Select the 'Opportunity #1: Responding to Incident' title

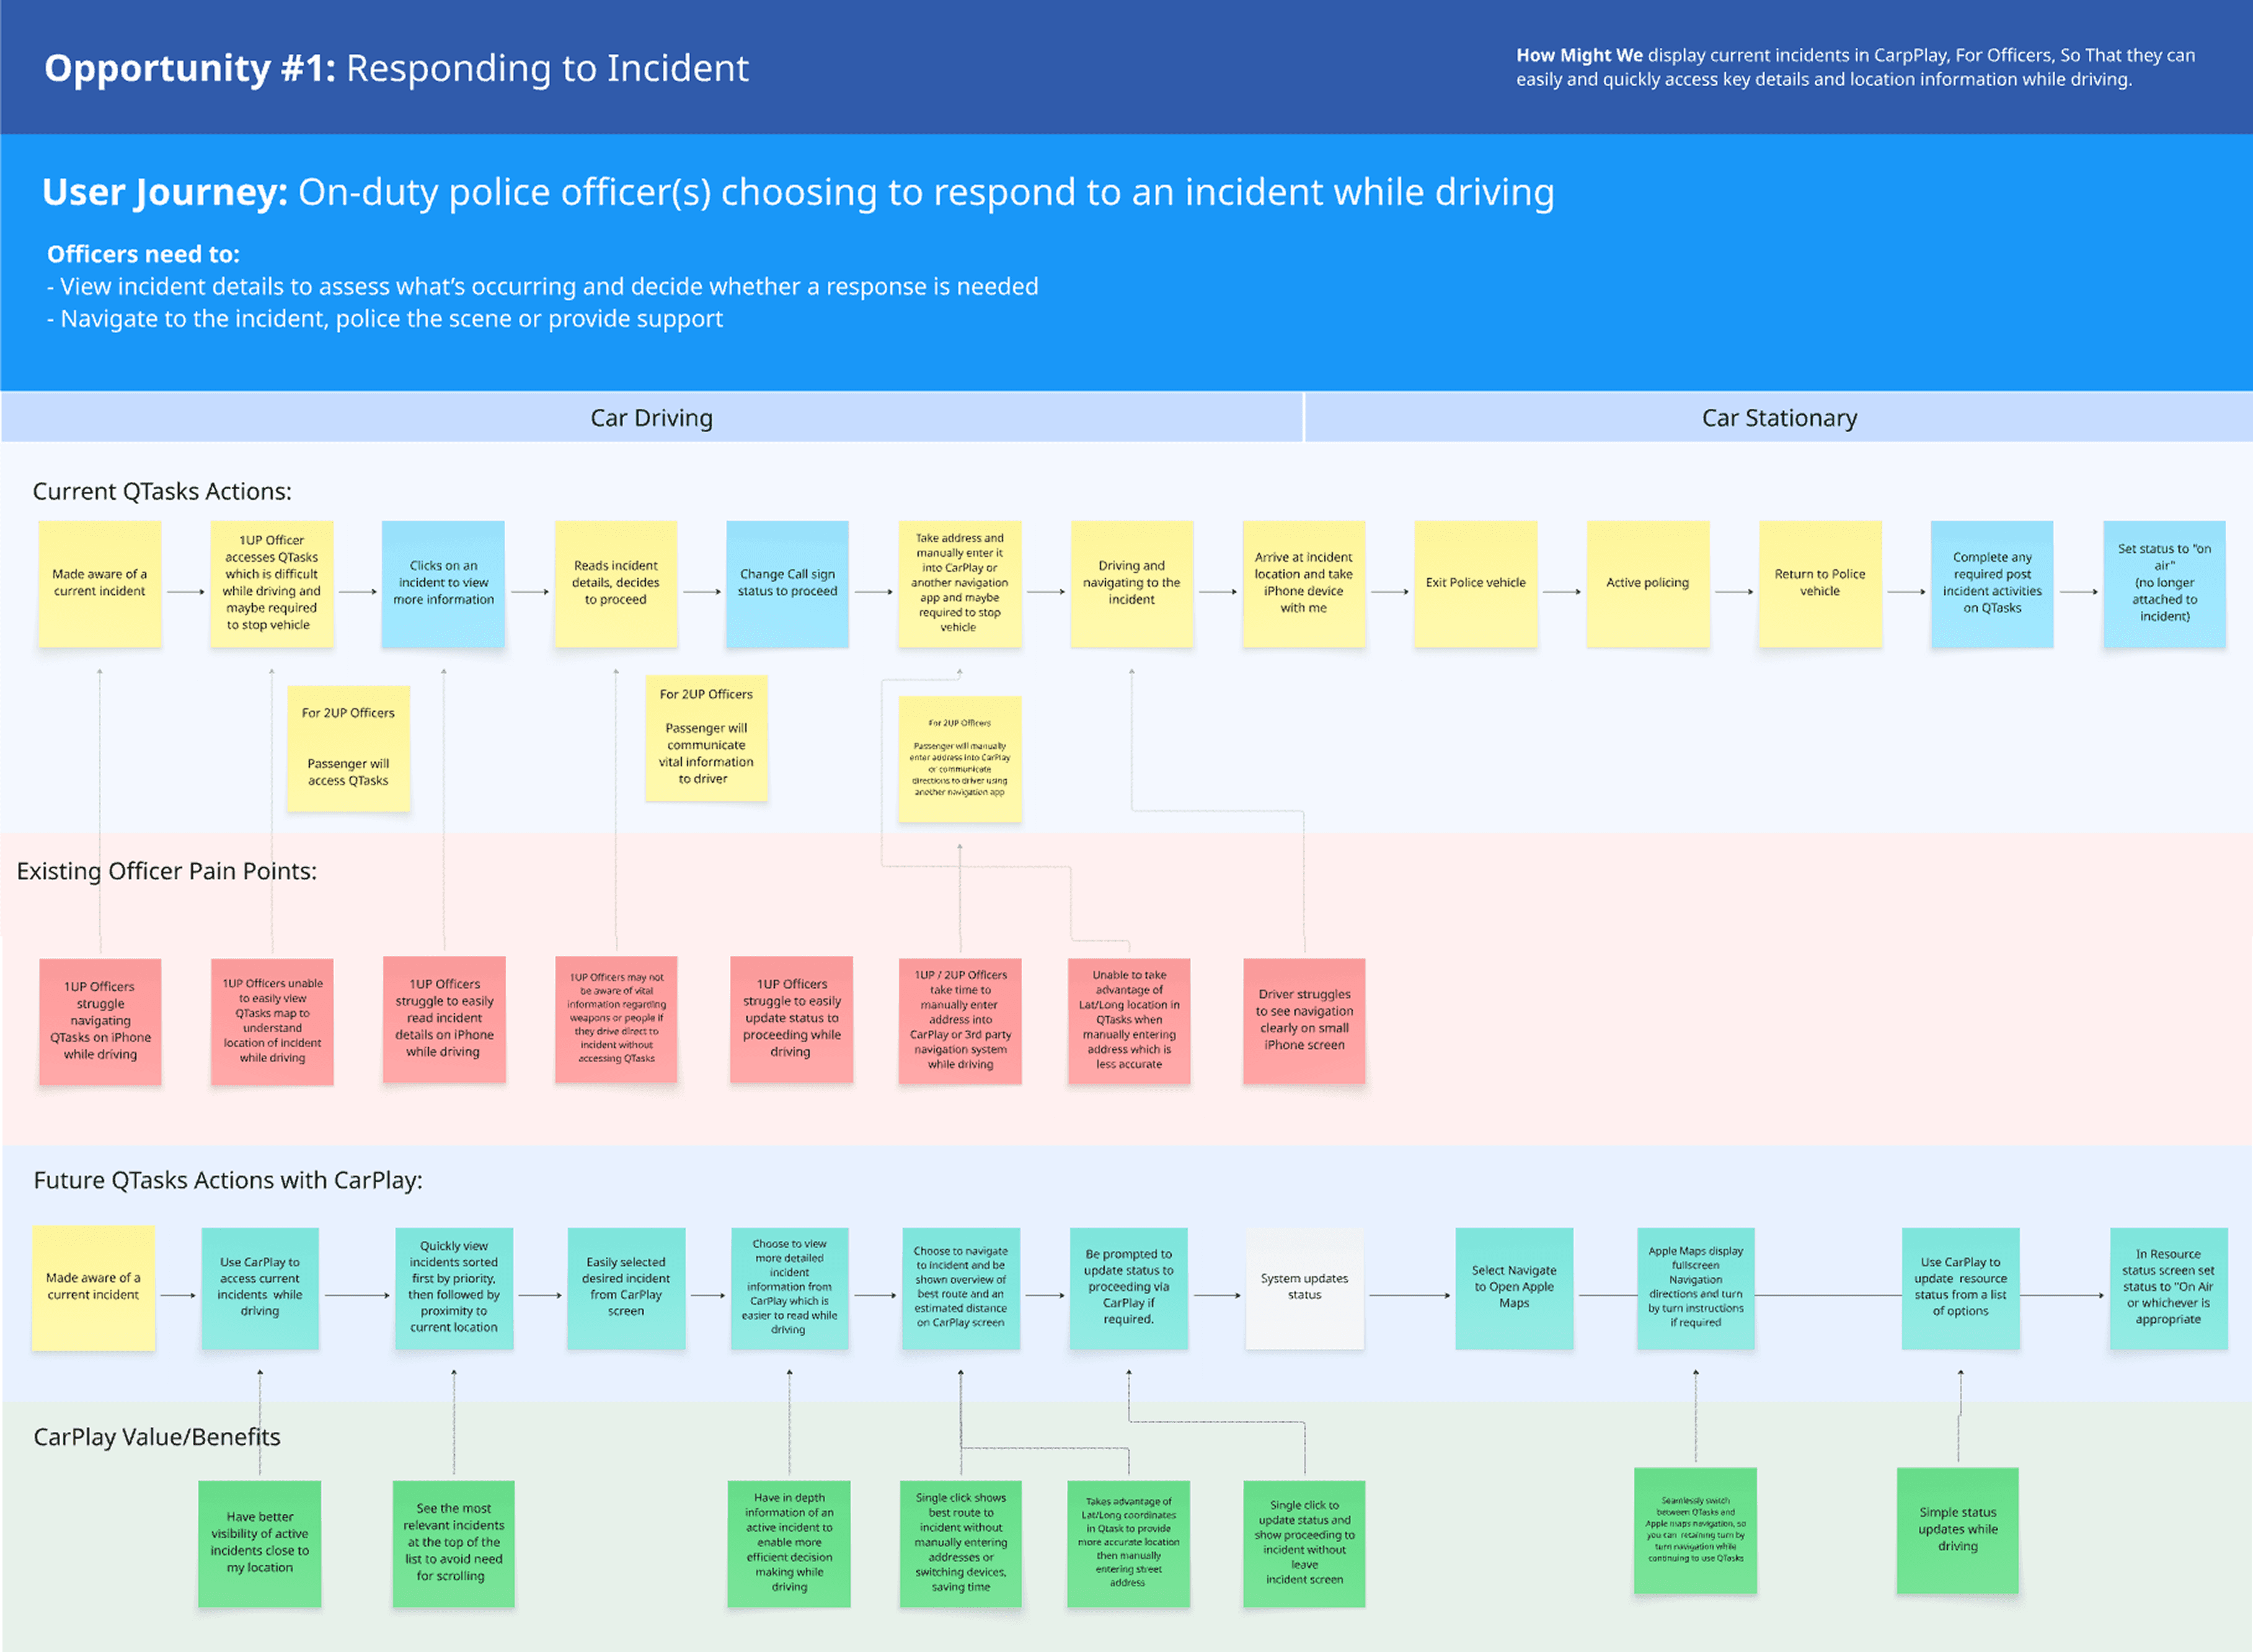(x=396, y=68)
